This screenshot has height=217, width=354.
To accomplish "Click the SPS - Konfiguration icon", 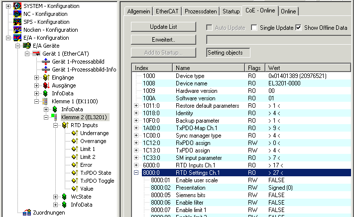I will 17,22.
